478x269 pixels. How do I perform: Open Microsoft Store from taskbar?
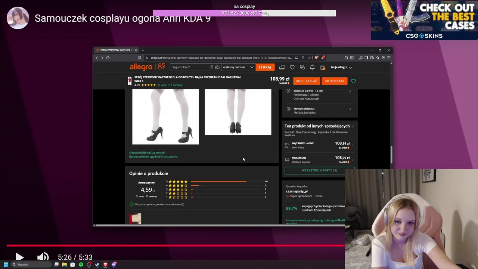72,265
